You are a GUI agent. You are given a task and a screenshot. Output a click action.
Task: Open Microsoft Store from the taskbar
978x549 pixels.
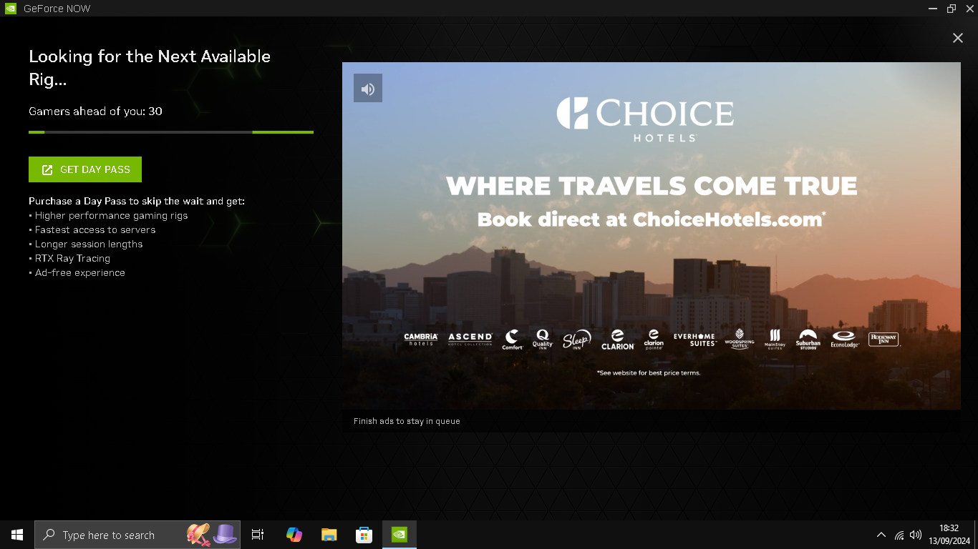coord(364,535)
